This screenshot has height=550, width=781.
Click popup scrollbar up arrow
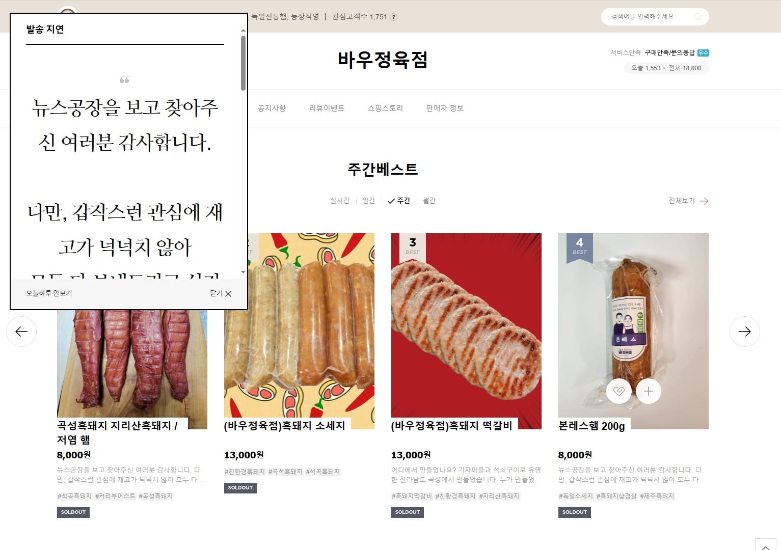(243, 31)
